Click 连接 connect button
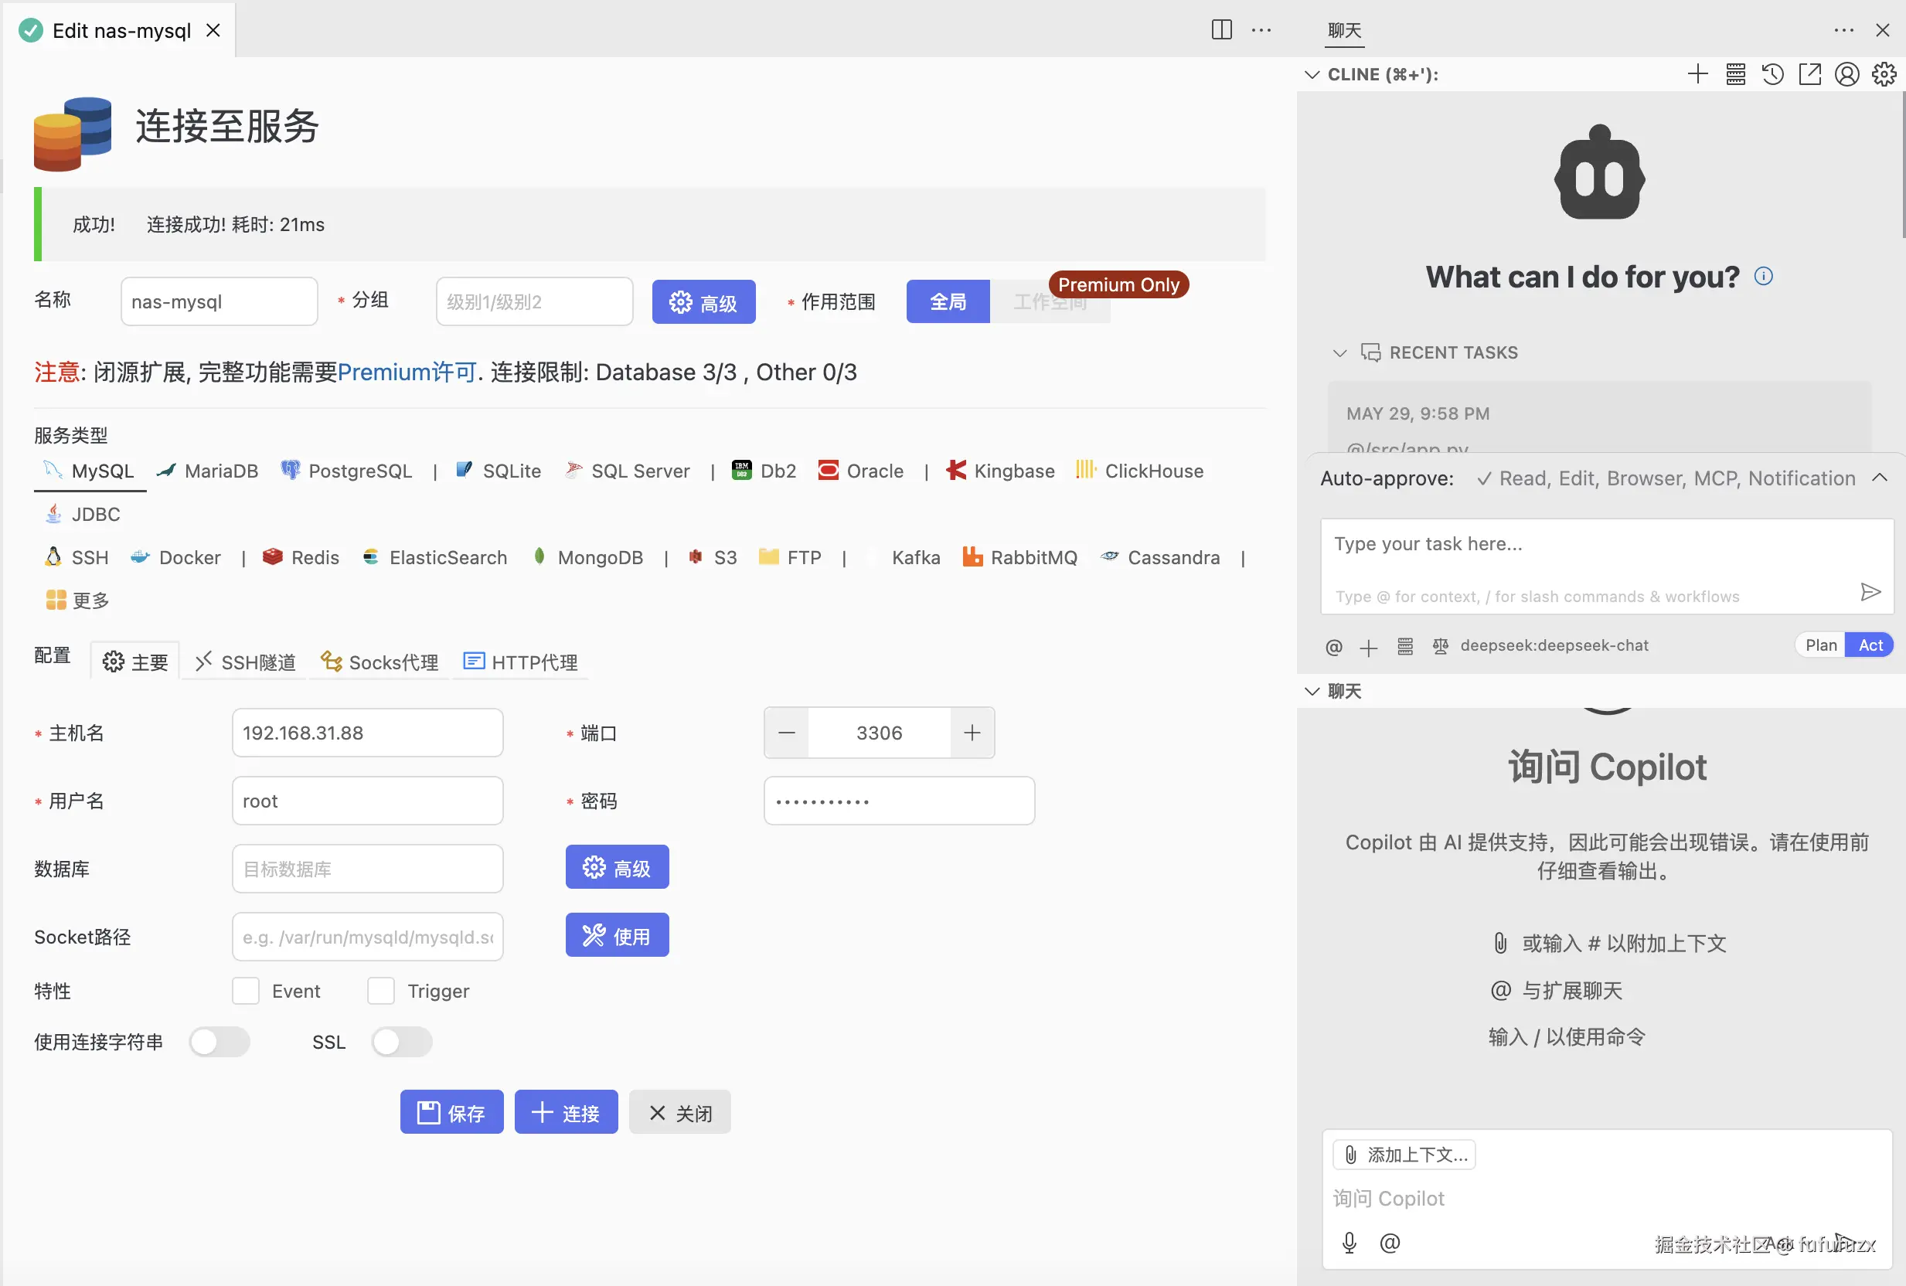Screen dimensions: 1906x1286 point(566,1112)
